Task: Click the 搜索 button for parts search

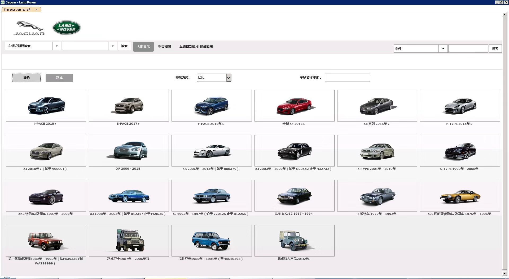Action: tap(495, 49)
